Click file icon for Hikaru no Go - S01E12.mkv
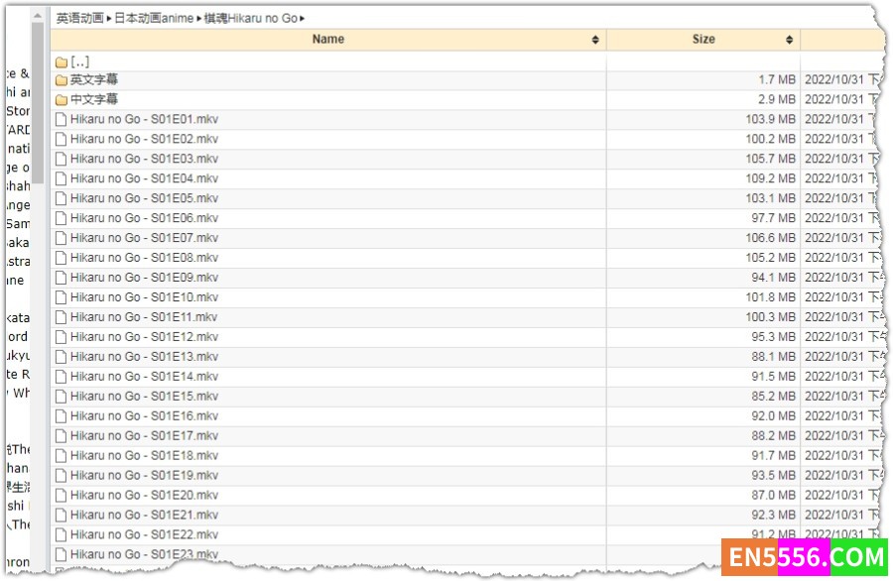 click(61, 337)
